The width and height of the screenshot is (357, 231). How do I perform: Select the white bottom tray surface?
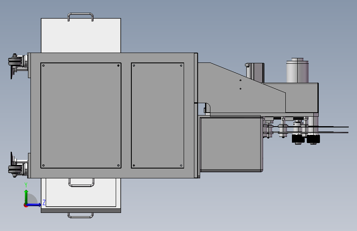click(x=81, y=192)
